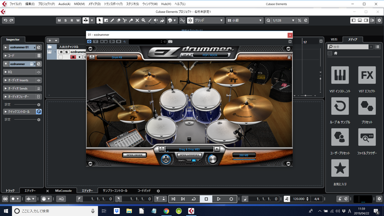Enable record arm on ezdrummer track
The width and height of the screenshot is (384, 216).
[x=74, y=57]
